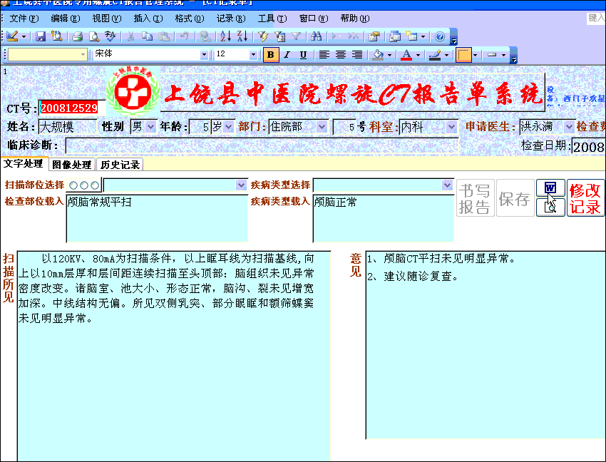
Task: Toggle Italic formatting button
Action: pos(287,55)
